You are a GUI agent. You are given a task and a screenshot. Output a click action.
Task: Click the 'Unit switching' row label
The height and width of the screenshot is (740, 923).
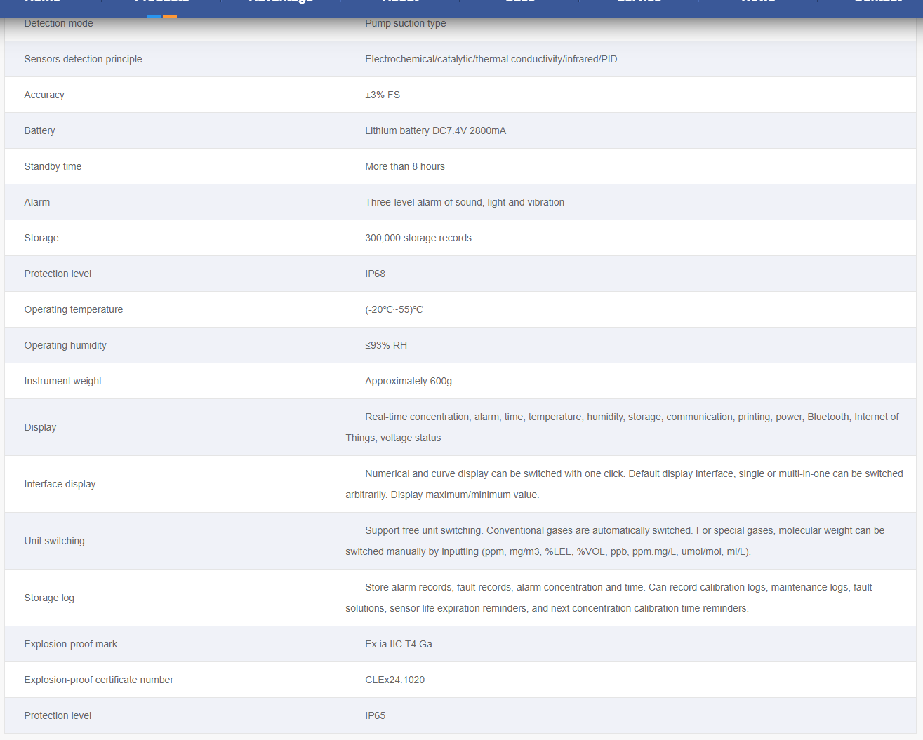55,541
